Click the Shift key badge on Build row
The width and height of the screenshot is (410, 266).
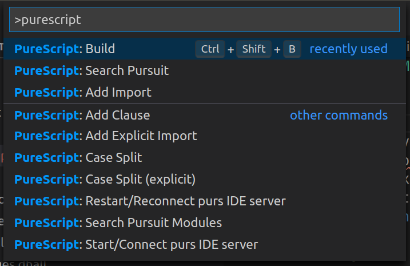pos(254,49)
